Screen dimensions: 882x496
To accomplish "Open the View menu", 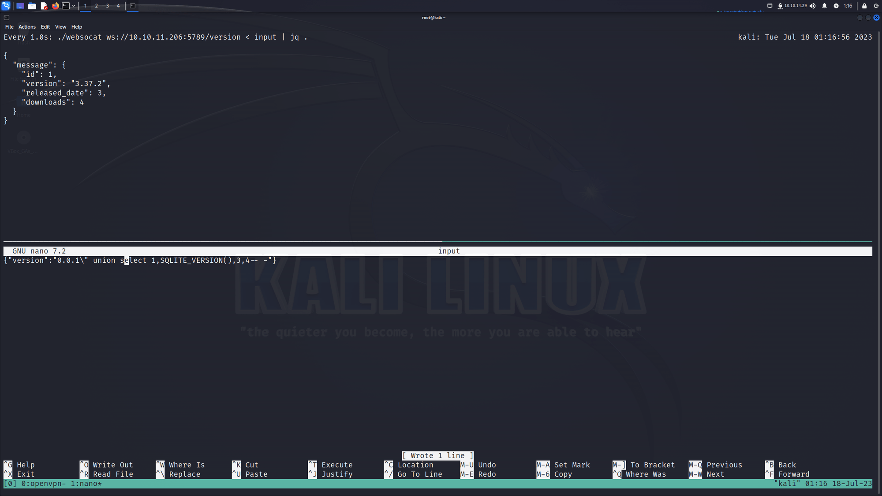I will [x=60, y=27].
